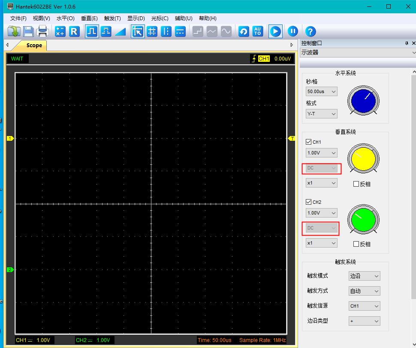This screenshot has height=348, width=416.
Task: Open the 触发(T) menu
Action: coord(112,18)
